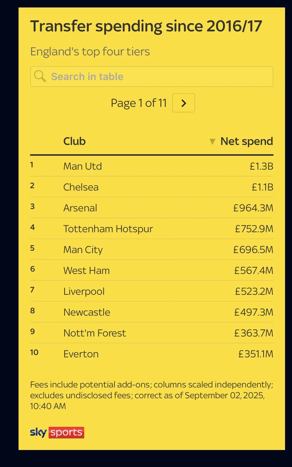Select the Arsenal club name
The height and width of the screenshot is (467, 292).
click(x=80, y=208)
